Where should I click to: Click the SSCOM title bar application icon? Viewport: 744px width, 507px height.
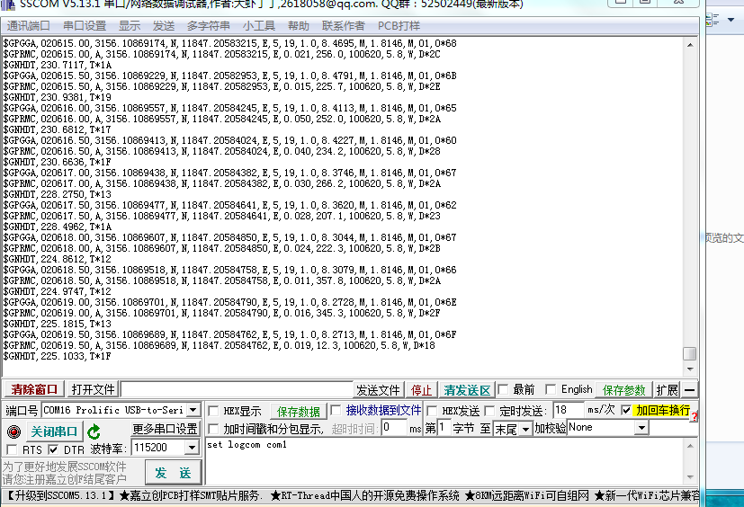click(8, 4)
